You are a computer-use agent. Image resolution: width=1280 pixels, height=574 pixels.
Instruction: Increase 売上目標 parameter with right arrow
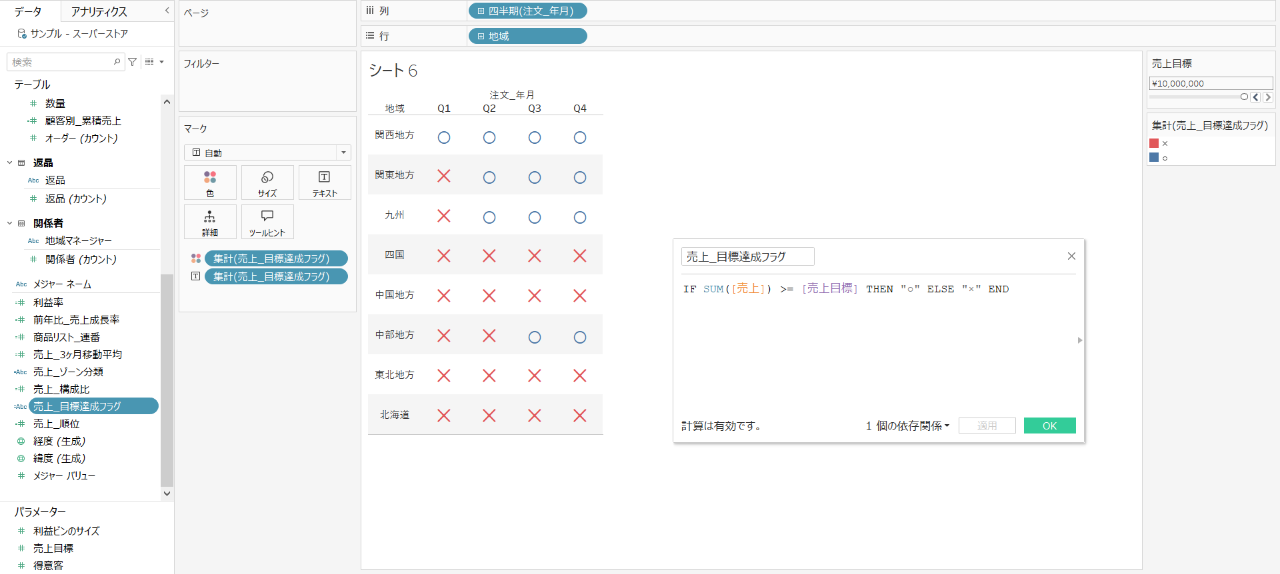[1267, 97]
